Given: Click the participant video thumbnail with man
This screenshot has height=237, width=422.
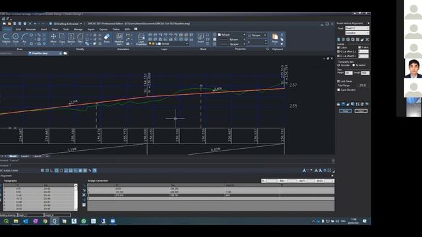Looking at the screenshot, I should (x=413, y=68).
